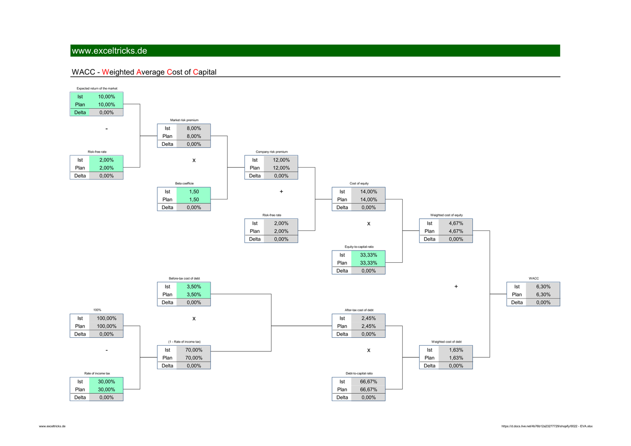Click the Rate of income tax Plan cell
631x446 pixels.
tap(106, 389)
